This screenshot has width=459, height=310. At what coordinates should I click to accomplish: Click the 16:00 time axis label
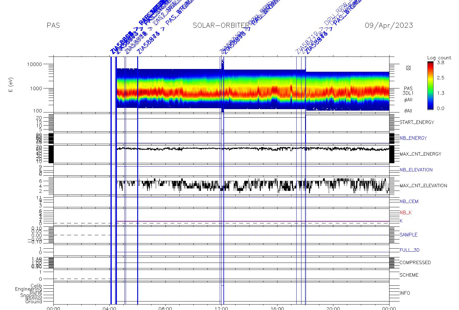[277, 308]
